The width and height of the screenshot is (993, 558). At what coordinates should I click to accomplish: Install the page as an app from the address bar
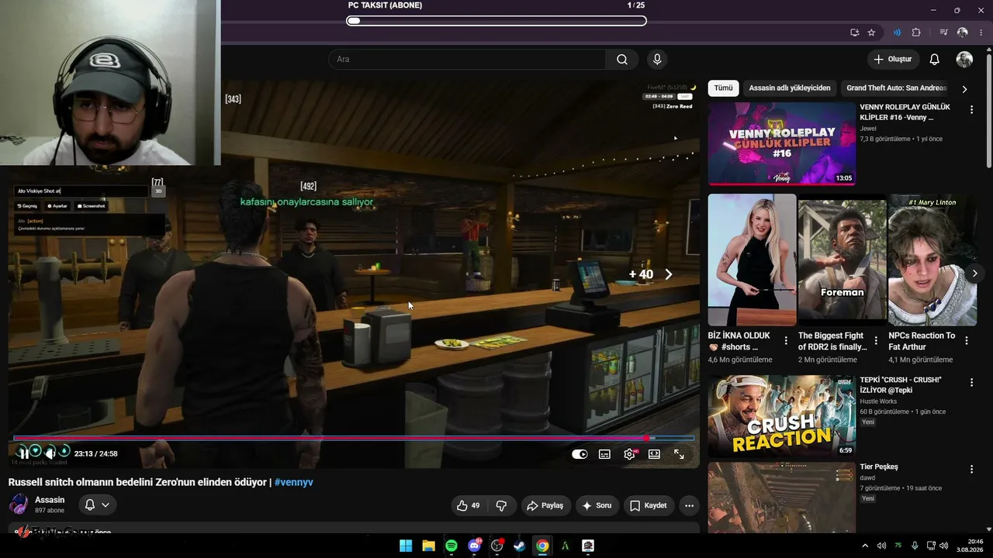point(854,33)
